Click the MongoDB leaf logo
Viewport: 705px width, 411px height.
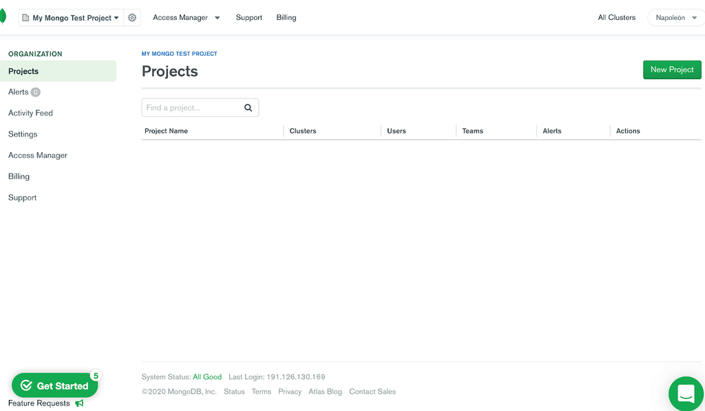click(2, 15)
